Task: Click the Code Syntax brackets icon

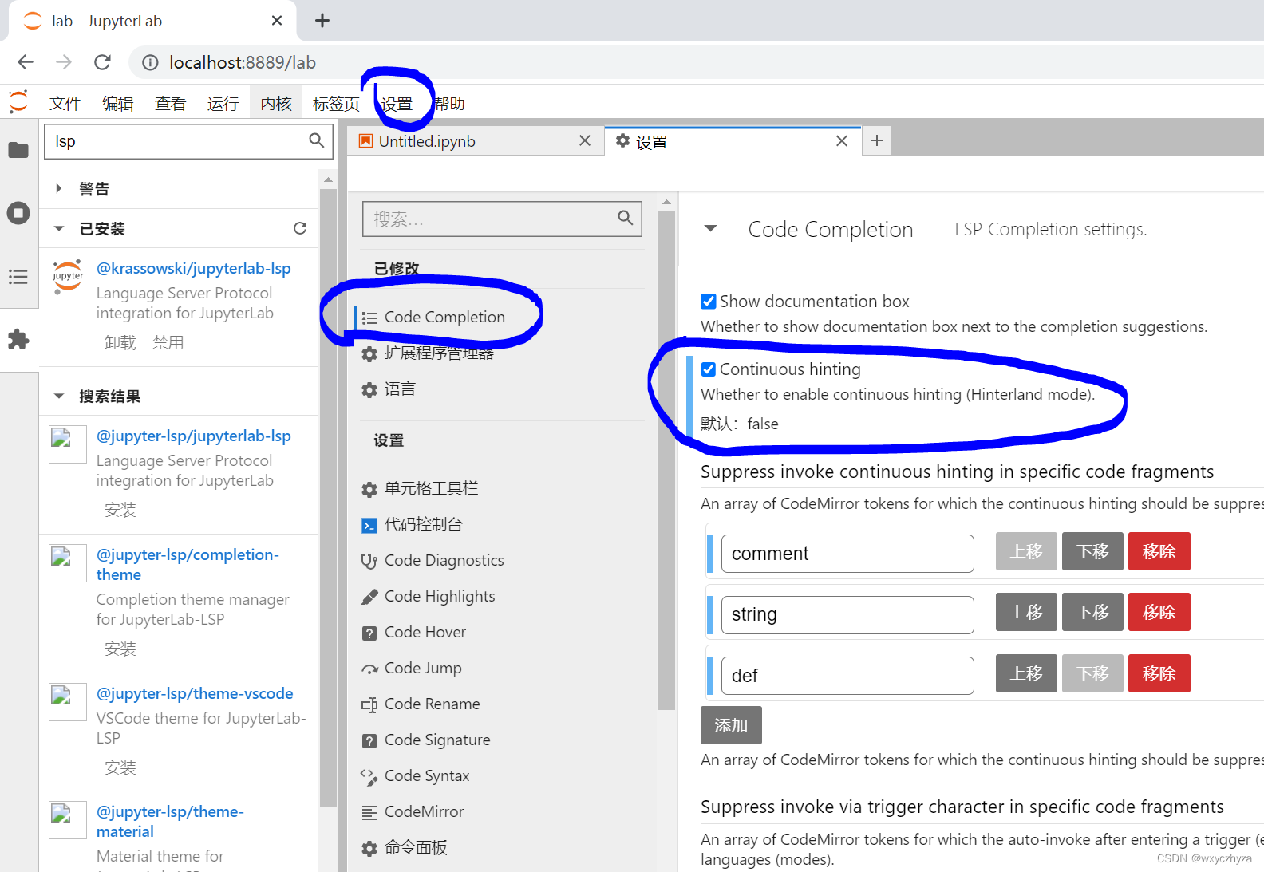Action: 369,776
